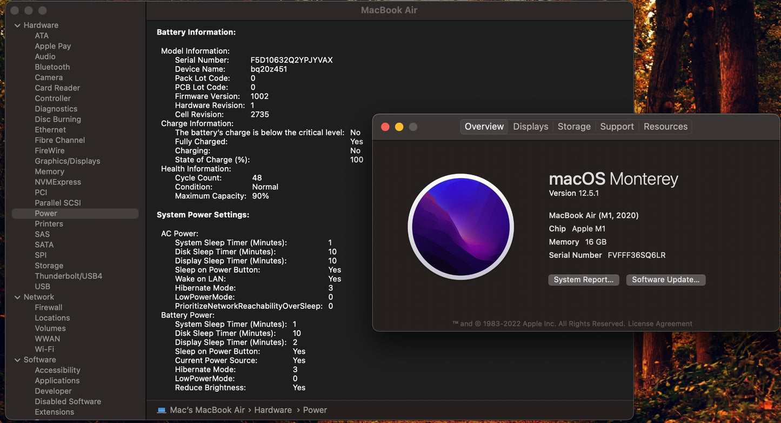Open the License Agreement link
Viewport: 781px width, 423px height.
click(x=660, y=323)
